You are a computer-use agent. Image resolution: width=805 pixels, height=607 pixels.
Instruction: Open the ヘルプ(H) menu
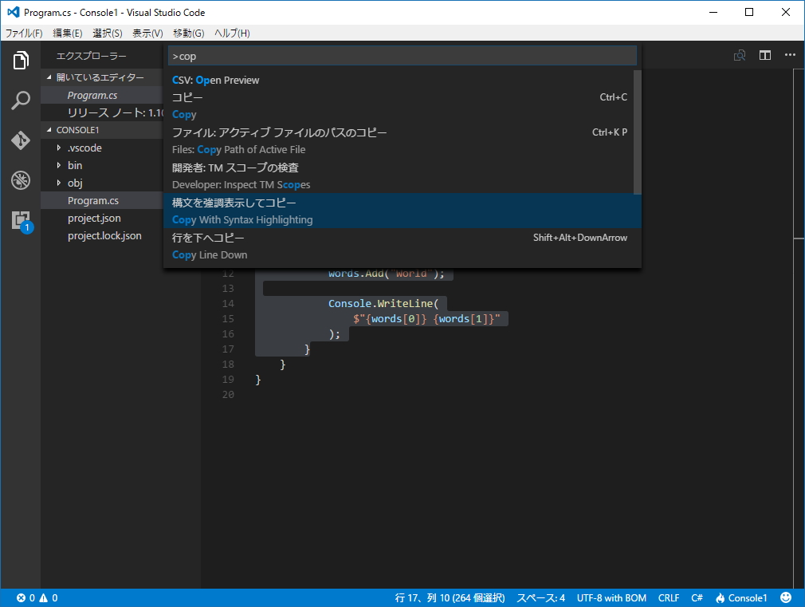(x=232, y=34)
